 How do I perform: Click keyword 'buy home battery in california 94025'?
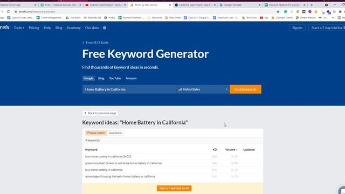(108, 157)
